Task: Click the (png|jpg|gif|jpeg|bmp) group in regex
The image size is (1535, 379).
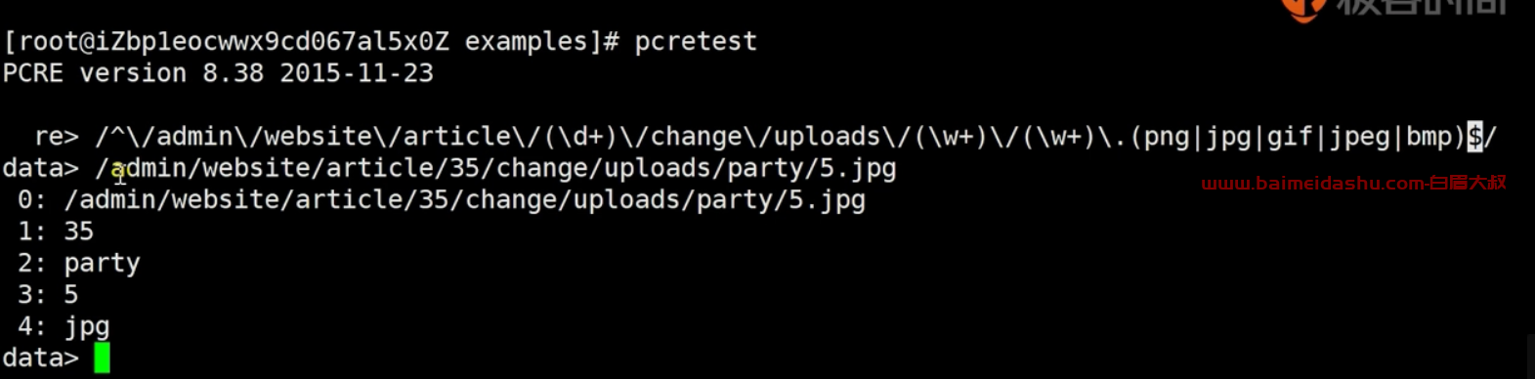Action: tap(1298, 137)
